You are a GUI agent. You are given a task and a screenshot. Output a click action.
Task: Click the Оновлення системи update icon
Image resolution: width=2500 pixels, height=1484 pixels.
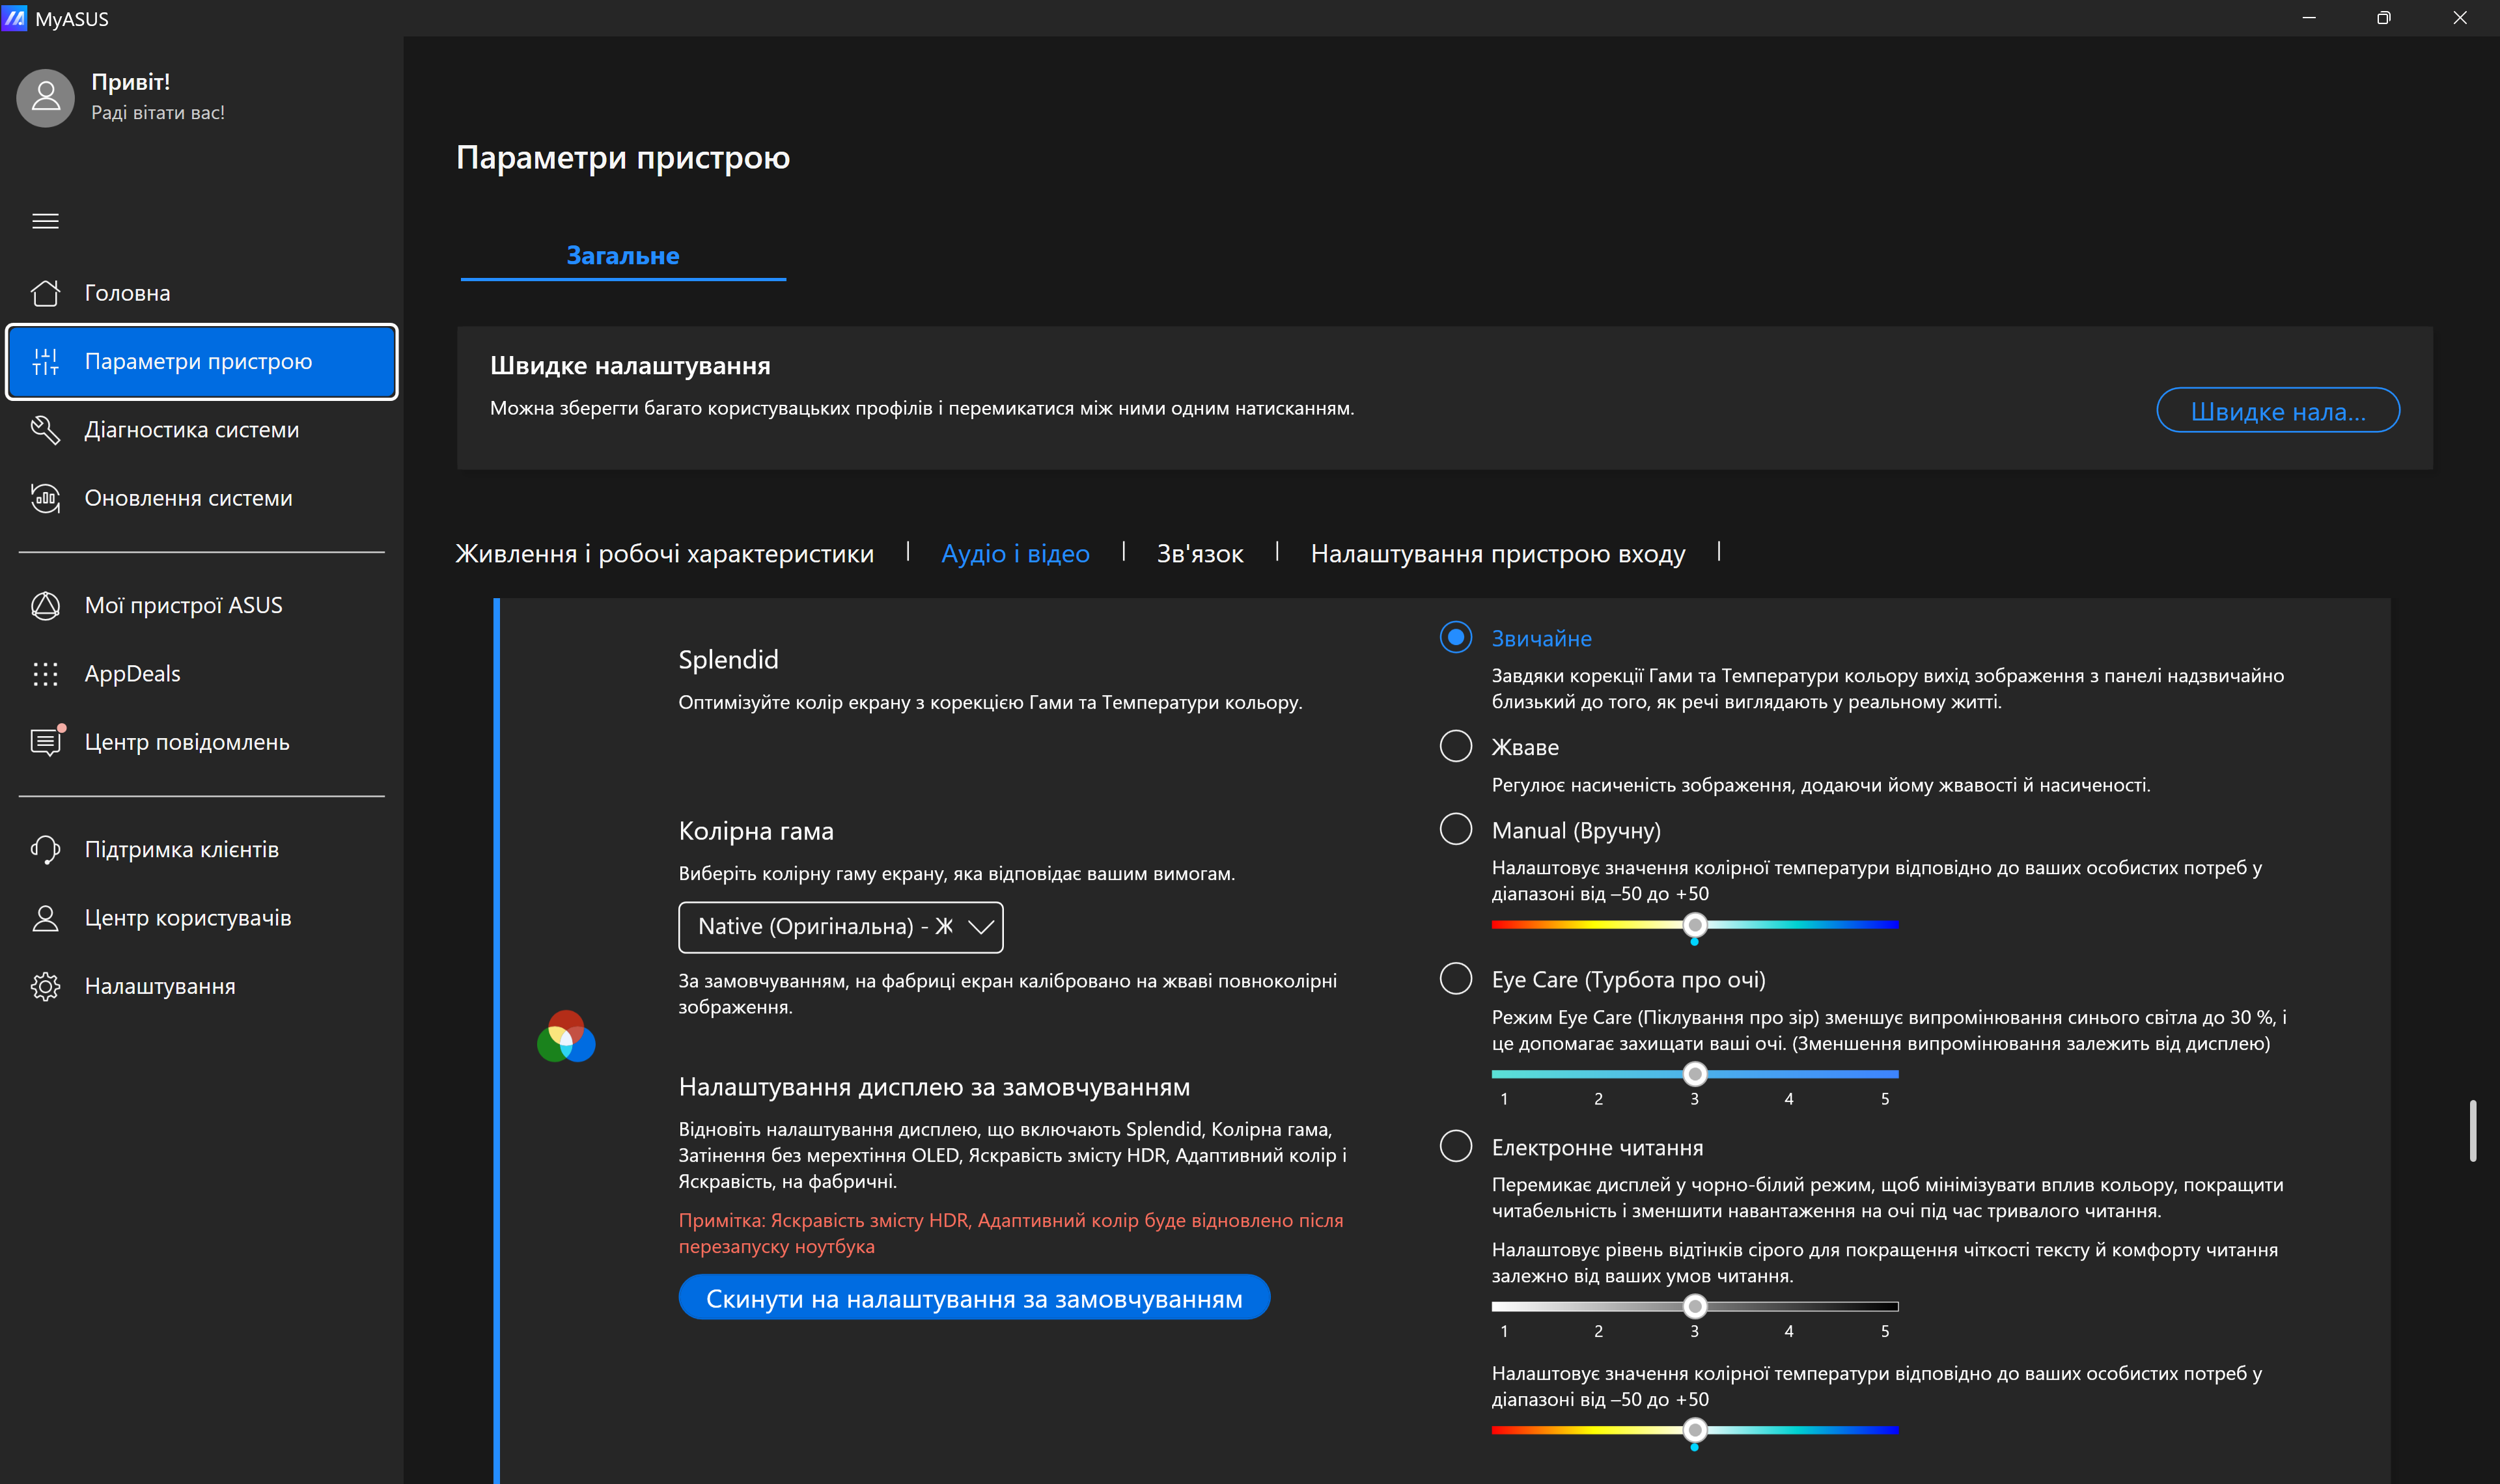click(45, 498)
